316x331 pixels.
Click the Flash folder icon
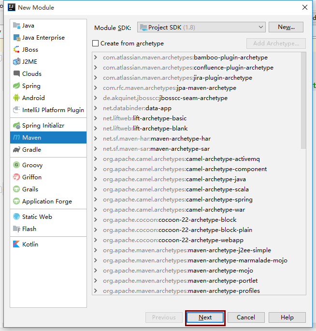pos(16,229)
